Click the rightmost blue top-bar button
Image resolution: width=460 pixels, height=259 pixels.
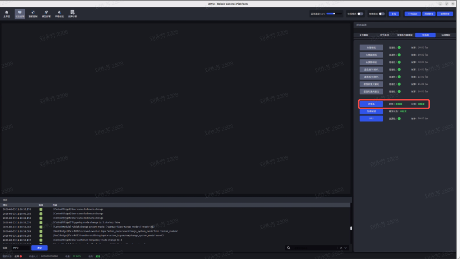click(445, 14)
